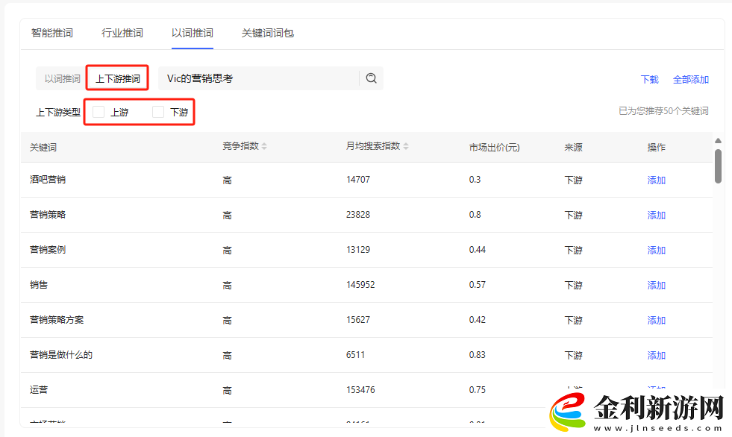The height and width of the screenshot is (437, 732).
Task: Click search index value 14707
Action: (x=358, y=180)
